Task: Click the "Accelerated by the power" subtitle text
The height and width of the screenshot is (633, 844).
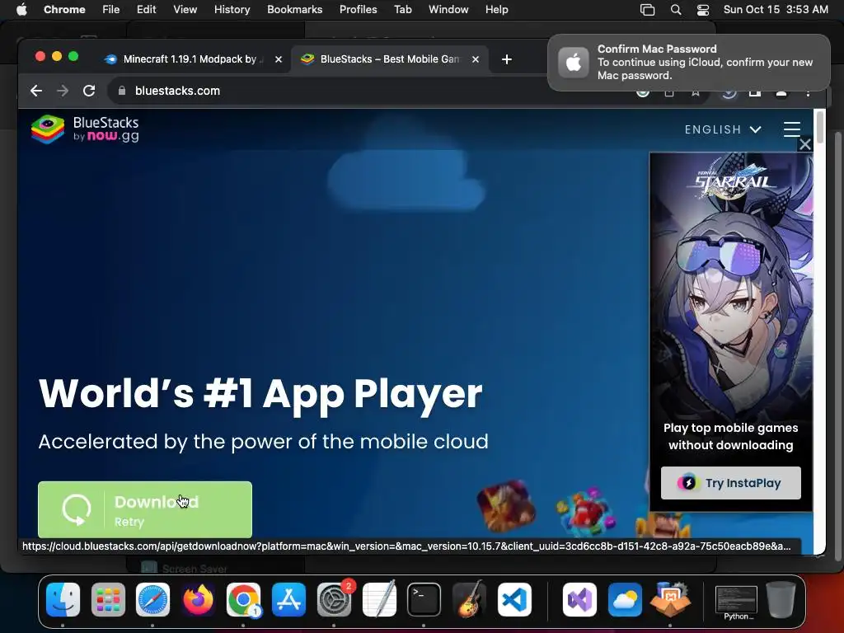Action: tap(263, 442)
